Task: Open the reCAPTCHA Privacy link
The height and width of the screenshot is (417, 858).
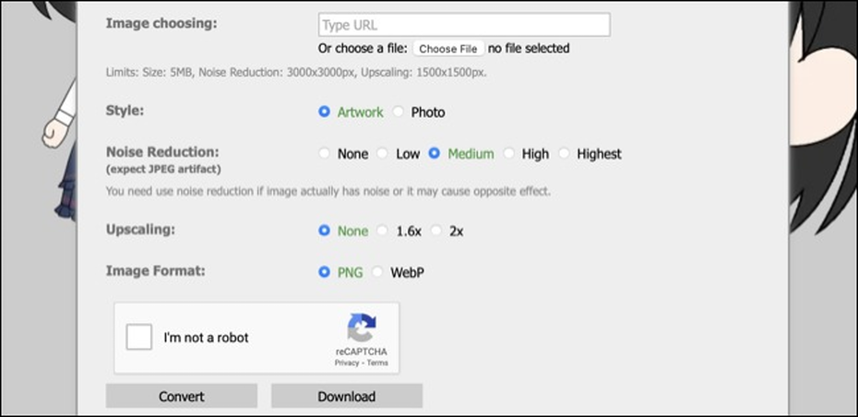Action: [x=347, y=363]
